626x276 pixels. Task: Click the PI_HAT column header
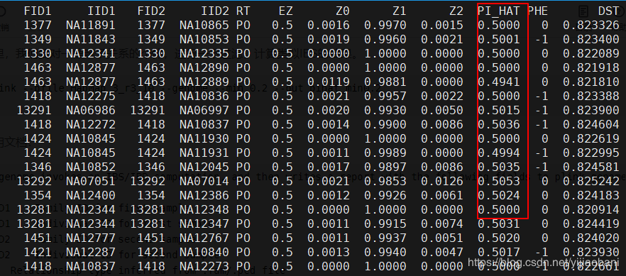499,11
